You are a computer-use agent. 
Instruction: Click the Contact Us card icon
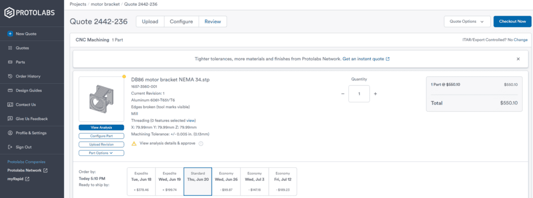[10, 104]
